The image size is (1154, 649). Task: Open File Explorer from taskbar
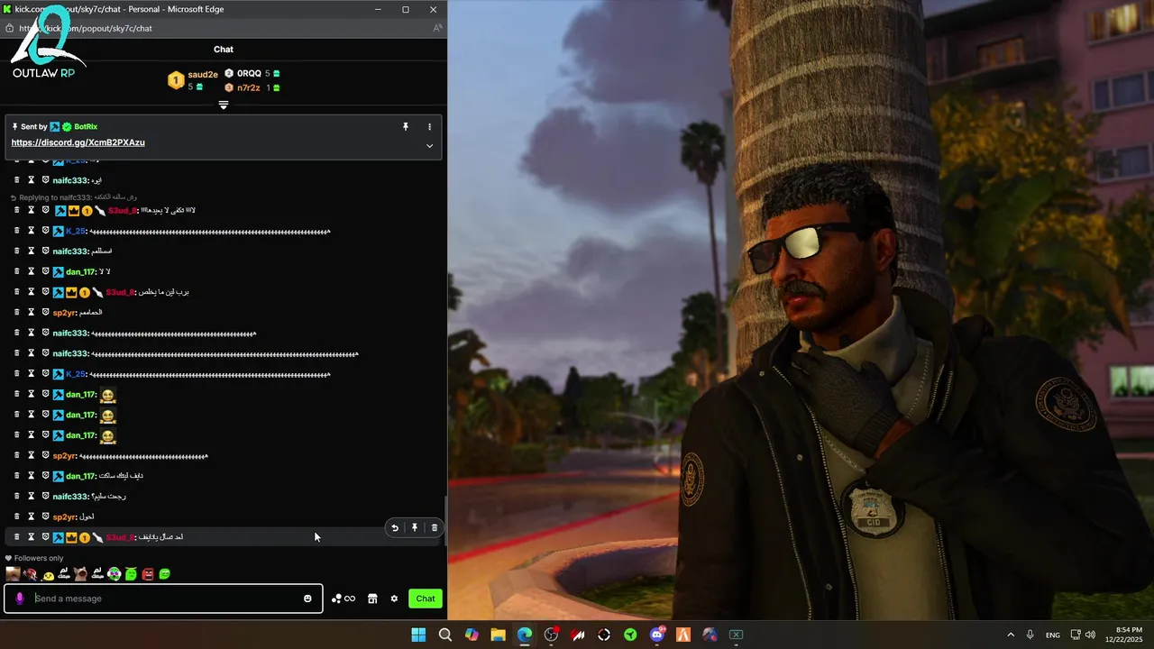pos(498,635)
